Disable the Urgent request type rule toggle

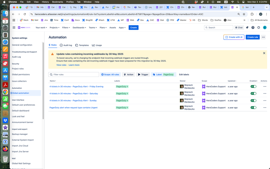(x=253, y=108)
